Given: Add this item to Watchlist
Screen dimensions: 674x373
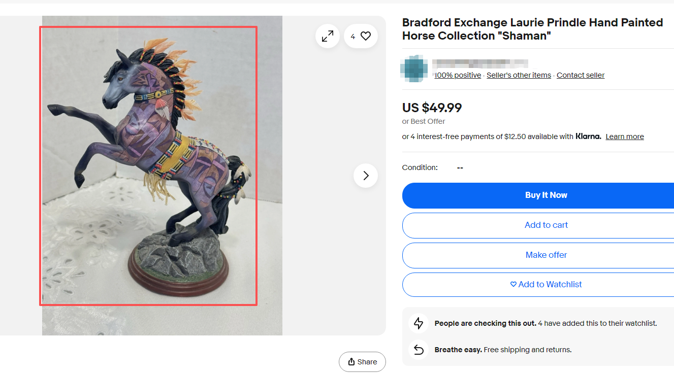Looking at the screenshot, I should tap(546, 285).
